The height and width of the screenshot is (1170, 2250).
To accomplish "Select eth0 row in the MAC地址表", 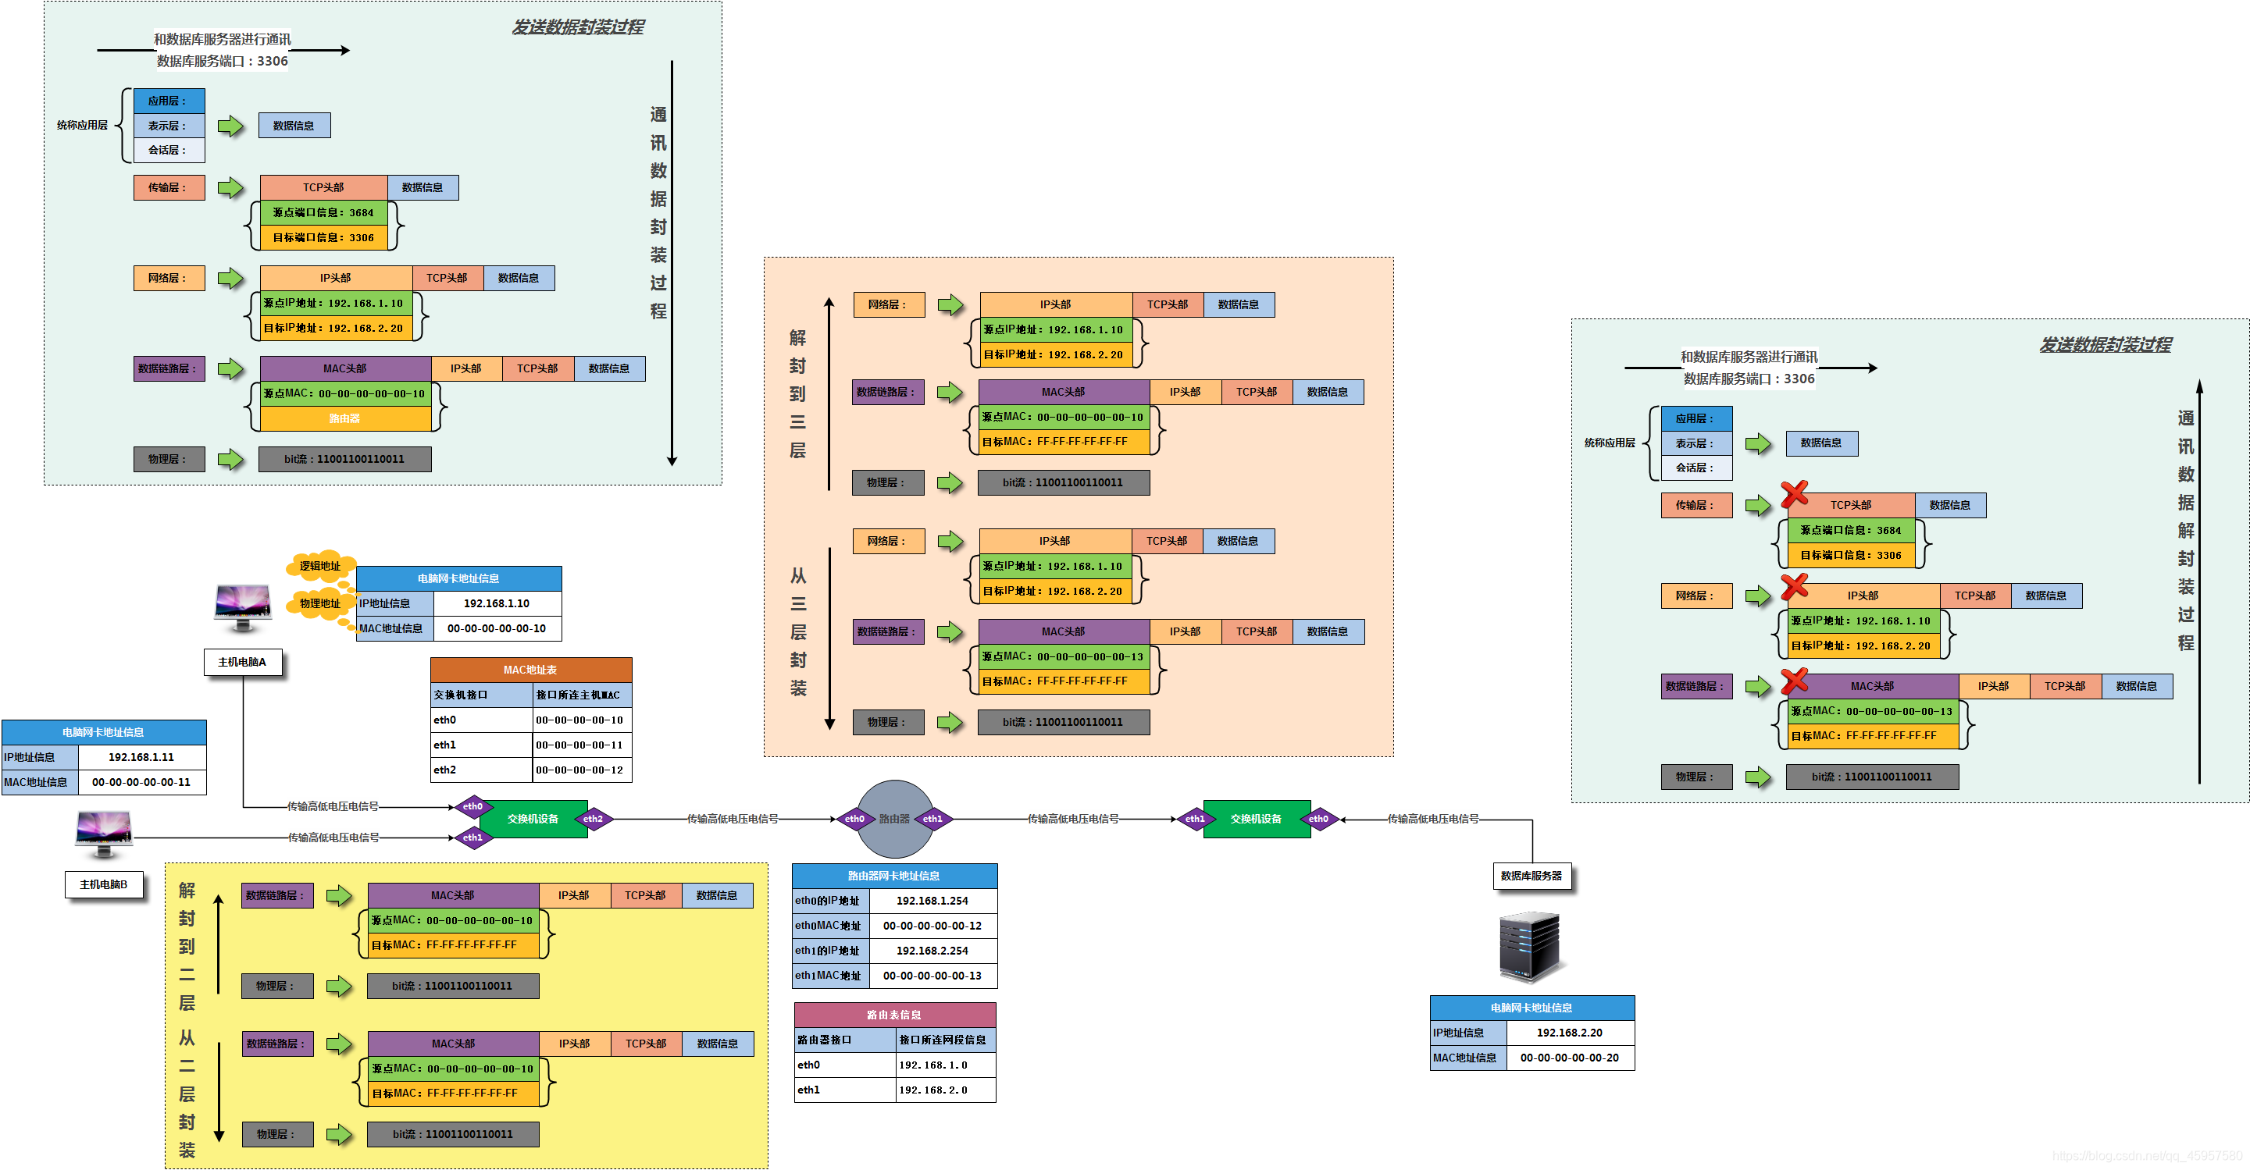I will 531,720.
